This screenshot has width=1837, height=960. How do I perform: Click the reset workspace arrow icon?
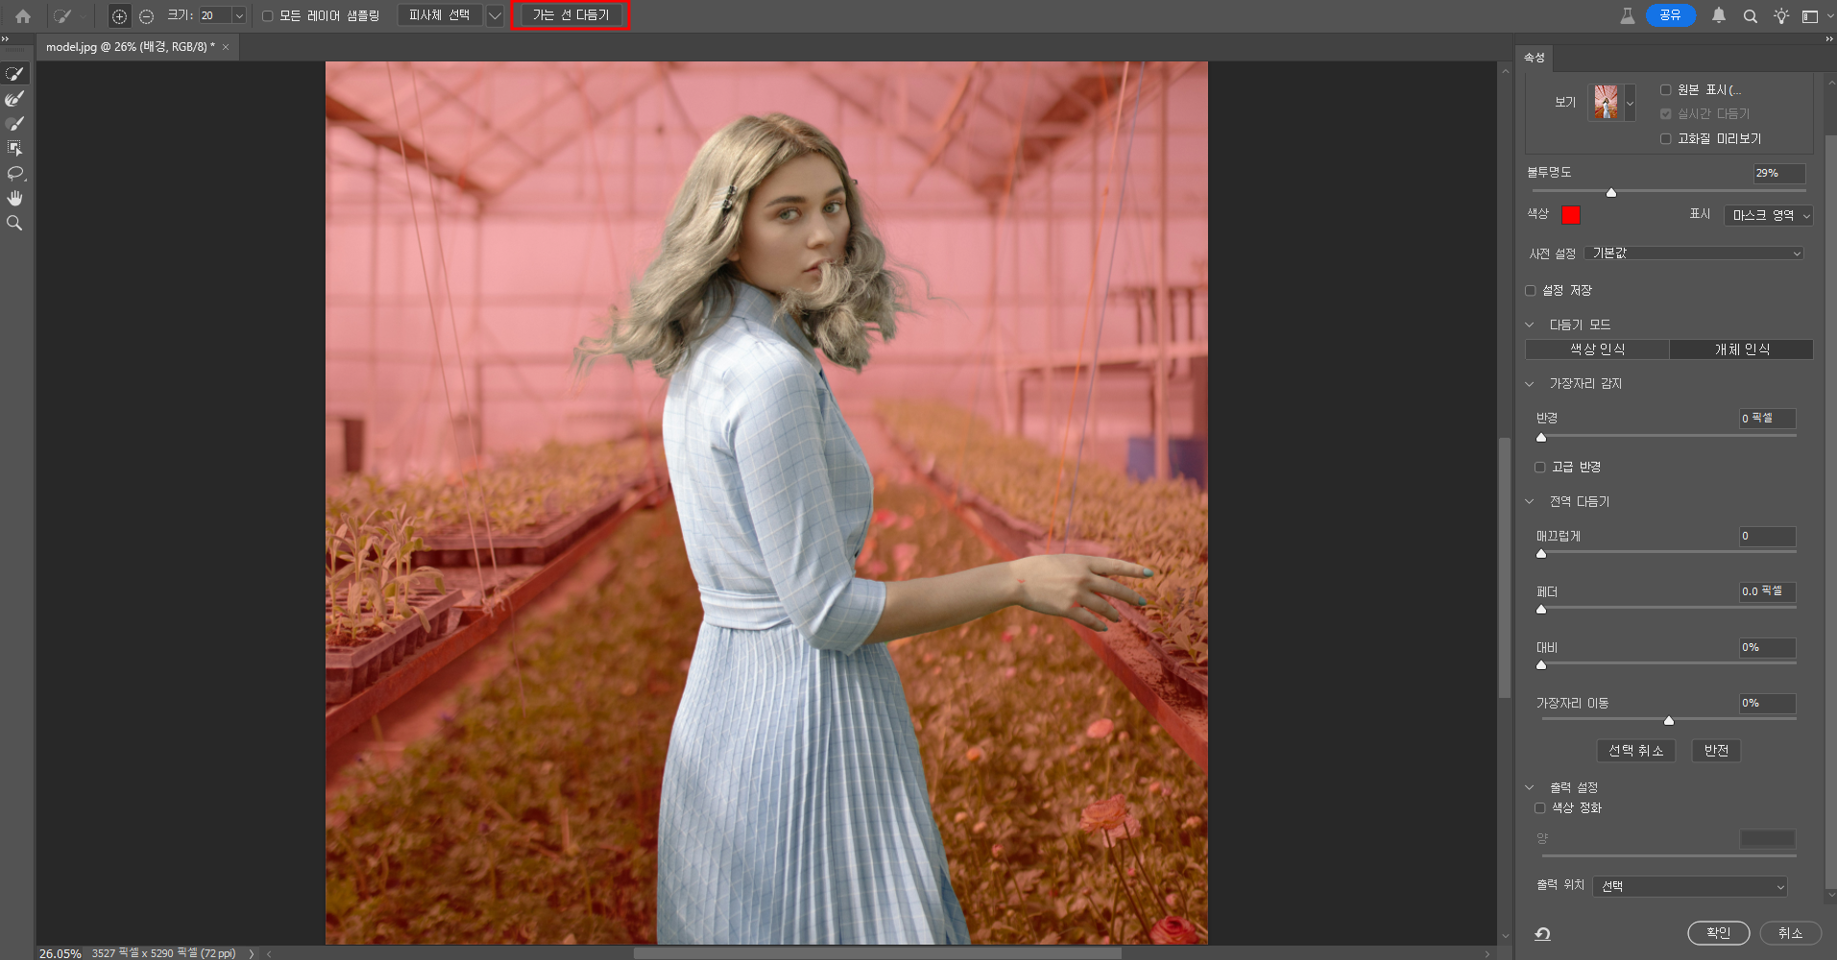point(1542,933)
